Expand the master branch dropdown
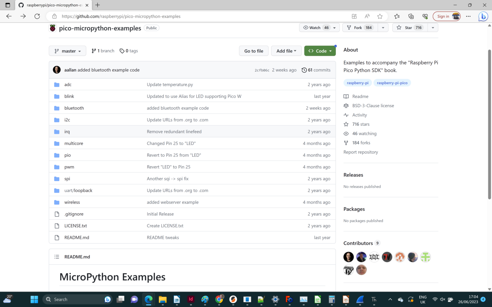 click(68, 51)
